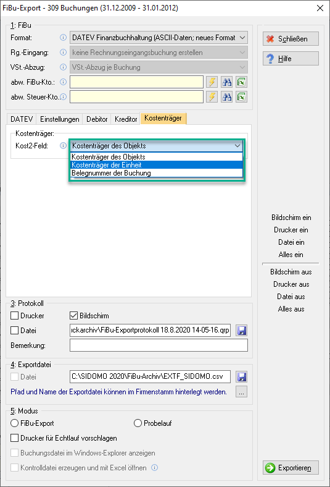Click the Excel icon beside abw. FiBu-Kto.

click(241, 82)
